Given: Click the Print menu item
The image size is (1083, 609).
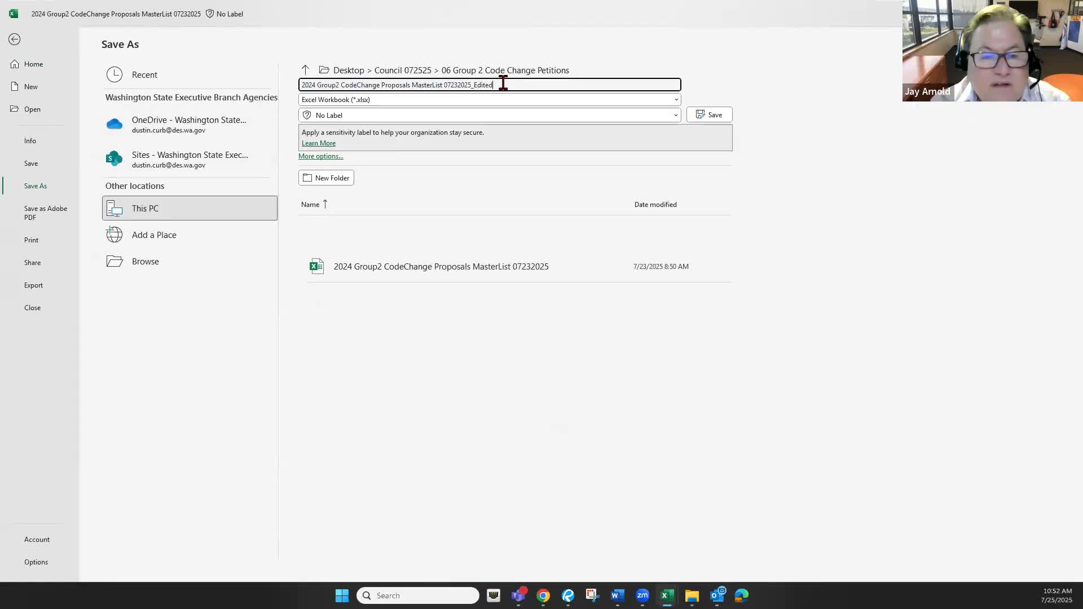Looking at the screenshot, I should click(x=31, y=240).
